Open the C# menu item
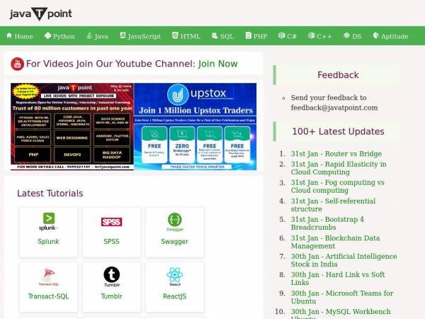 (288, 36)
